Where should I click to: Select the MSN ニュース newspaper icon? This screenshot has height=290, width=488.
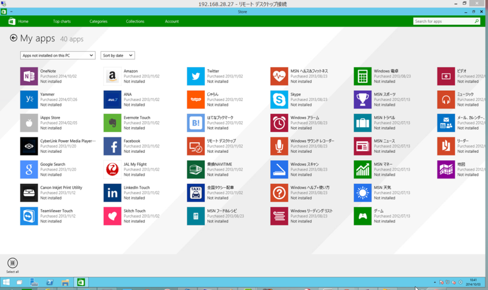[x=362, y=146]
